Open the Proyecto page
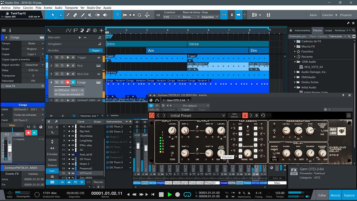 pyautogui.click(x=346, y=15)
